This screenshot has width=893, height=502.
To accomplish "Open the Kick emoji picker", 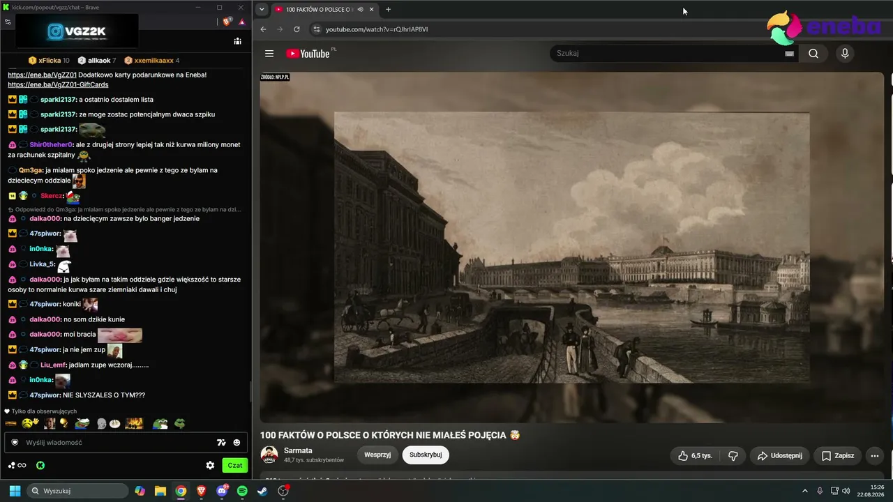I will 237,443.
